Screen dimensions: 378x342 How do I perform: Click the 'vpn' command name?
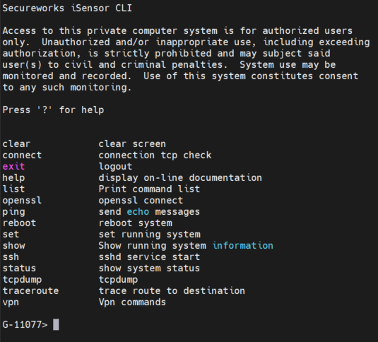coord(11,302)
